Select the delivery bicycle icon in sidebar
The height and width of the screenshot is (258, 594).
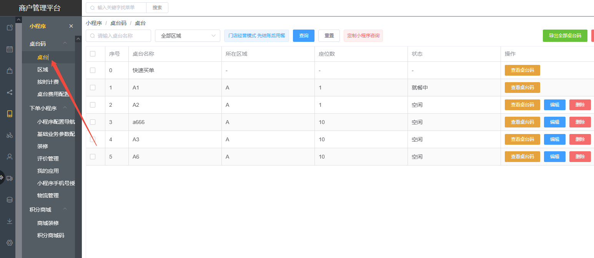tap(9, 135)
